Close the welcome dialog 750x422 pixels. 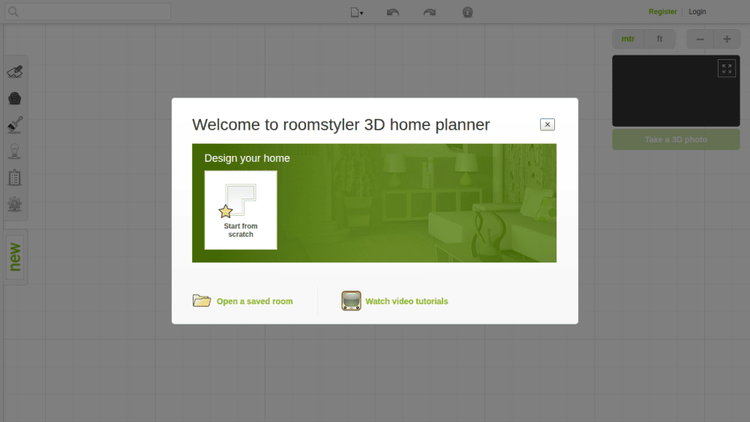click(547, 124)
